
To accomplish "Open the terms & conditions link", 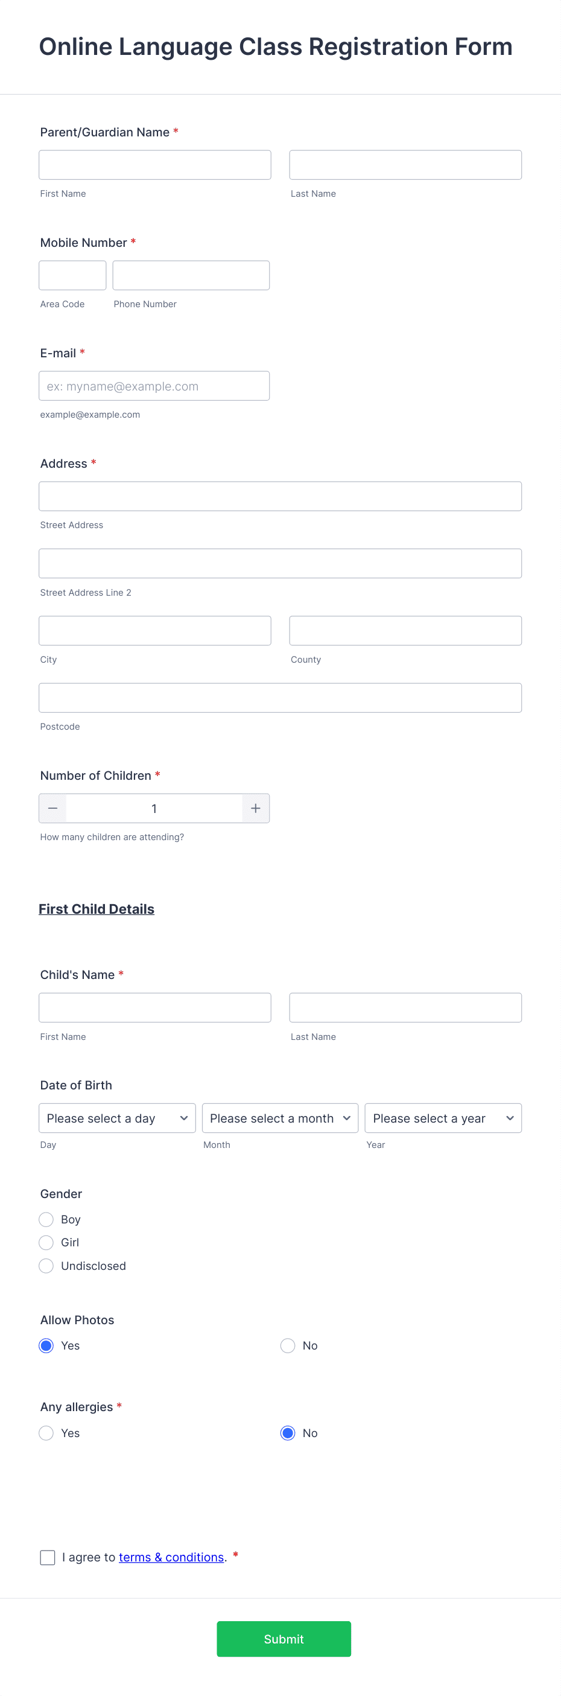I will (171, 1557).
